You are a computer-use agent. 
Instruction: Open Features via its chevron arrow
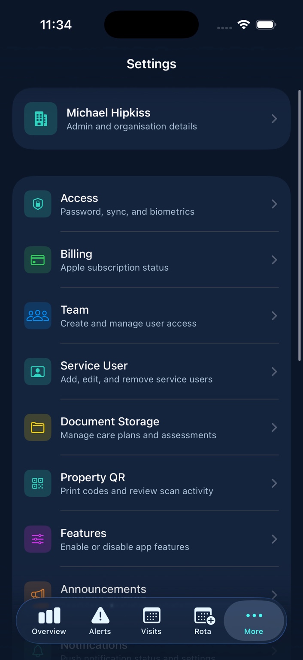(x=274, y=539)
